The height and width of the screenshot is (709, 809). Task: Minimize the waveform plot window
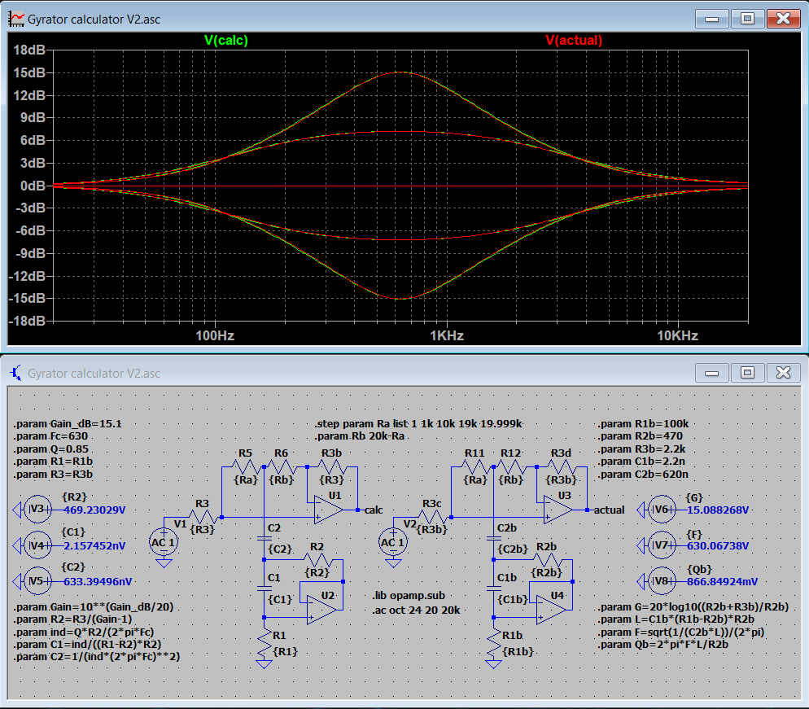click(x=712, y=19)
